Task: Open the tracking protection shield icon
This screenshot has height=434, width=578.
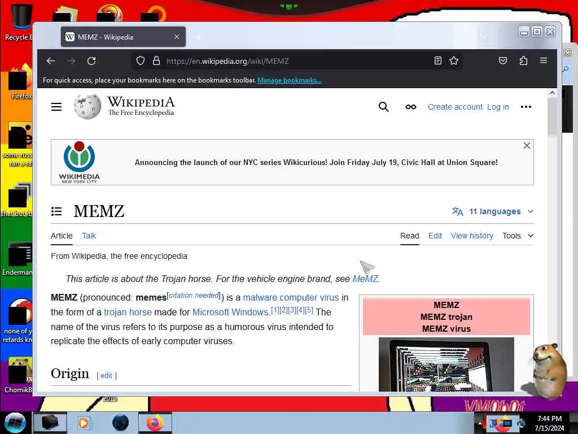Action: click(141, 60)
